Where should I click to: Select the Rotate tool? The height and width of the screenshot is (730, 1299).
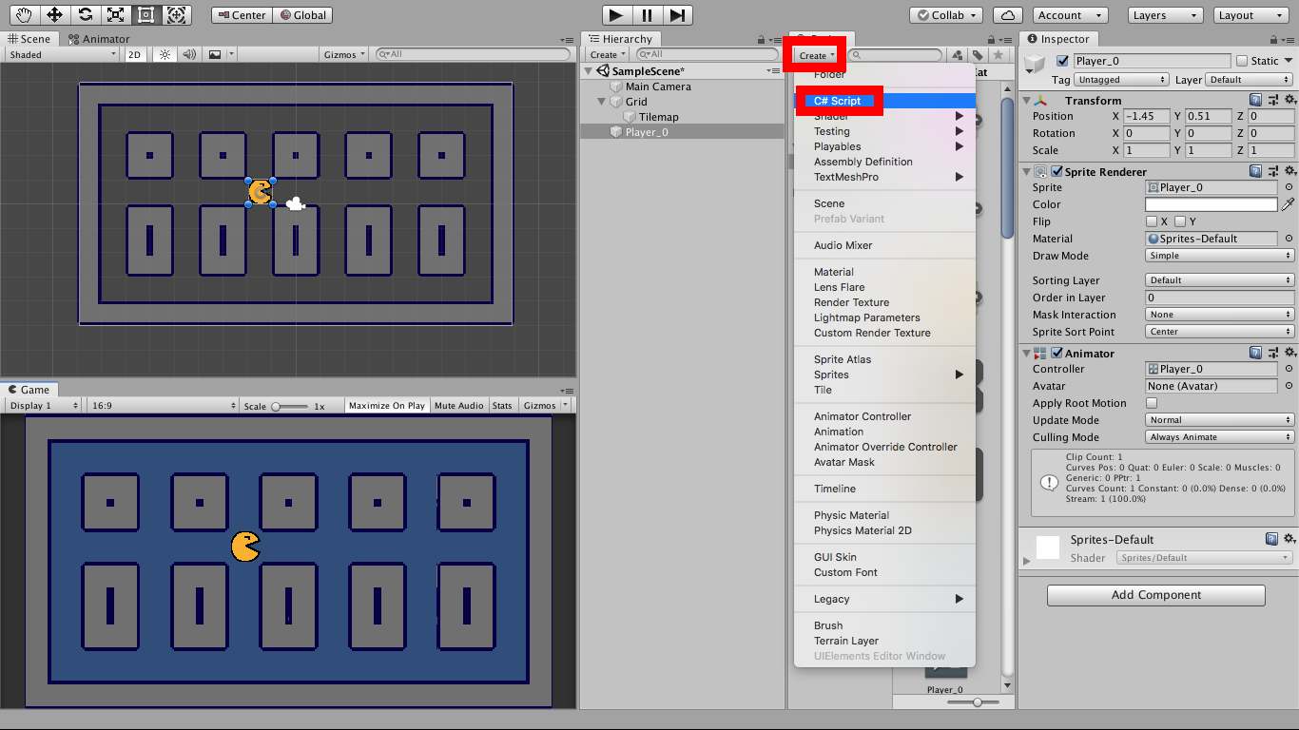point(85,15)
